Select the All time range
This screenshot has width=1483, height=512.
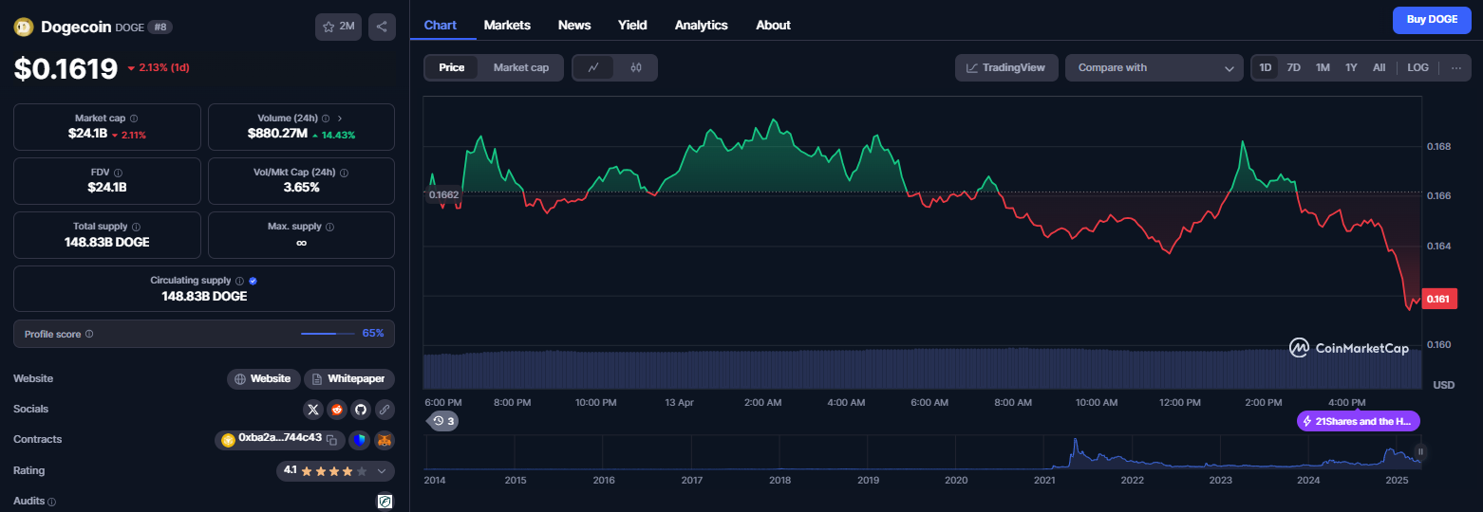[x=1380, y=67]
